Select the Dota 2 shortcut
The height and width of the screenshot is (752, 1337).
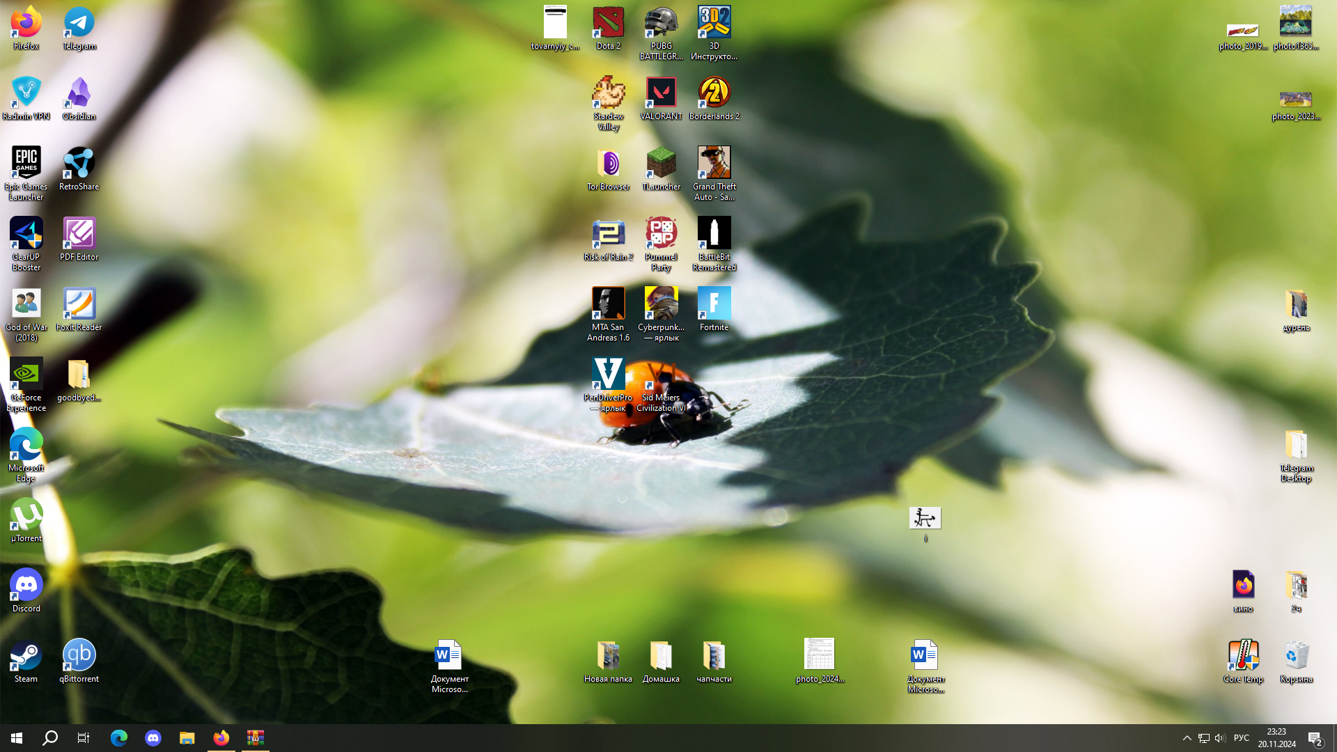609,28
